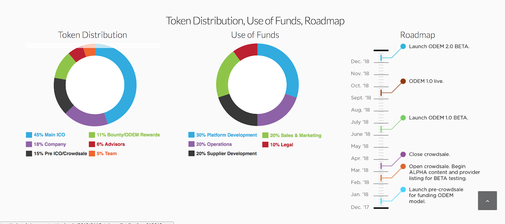Click the cyan Launch pre-crowdsale dot

click(x=403, y=189)
